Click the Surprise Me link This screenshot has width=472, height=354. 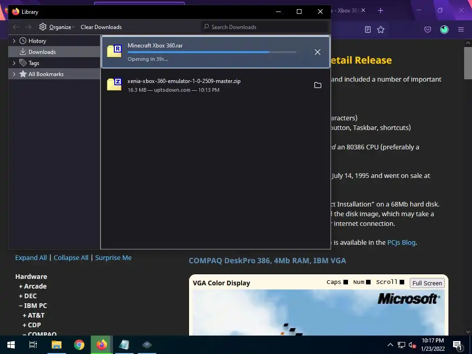pyautogui.click(x=113, y=258)
